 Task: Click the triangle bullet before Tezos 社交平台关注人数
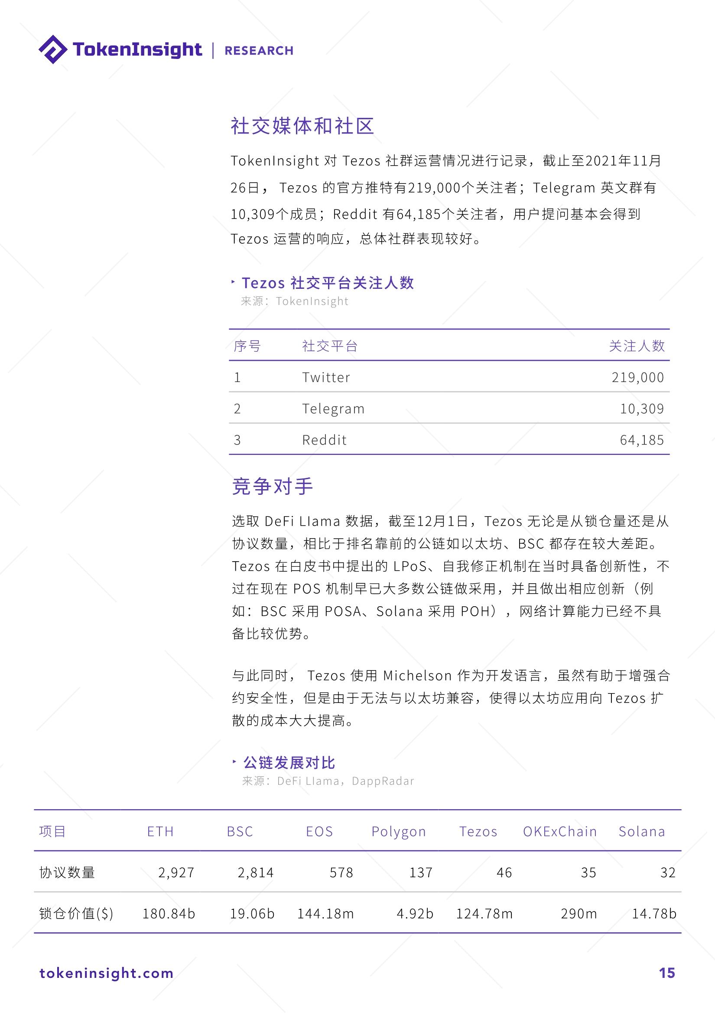coord(233,282)
